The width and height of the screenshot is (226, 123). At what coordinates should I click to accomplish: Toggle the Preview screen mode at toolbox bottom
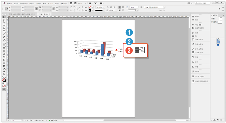coord(4,89)
